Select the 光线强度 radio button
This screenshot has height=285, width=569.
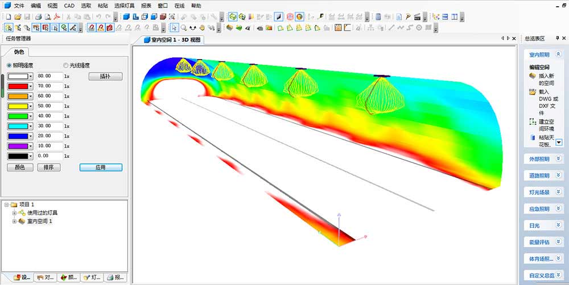pos(66,65)
